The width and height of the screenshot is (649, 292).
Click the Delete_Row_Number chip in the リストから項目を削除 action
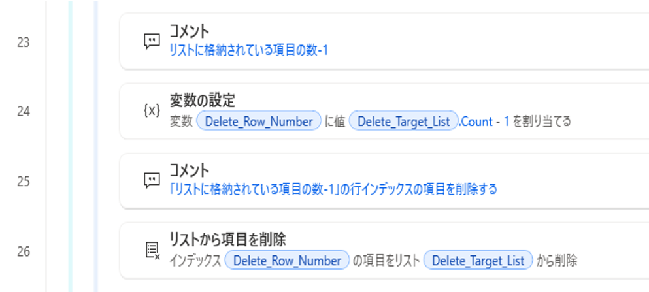tap(287, 261)
